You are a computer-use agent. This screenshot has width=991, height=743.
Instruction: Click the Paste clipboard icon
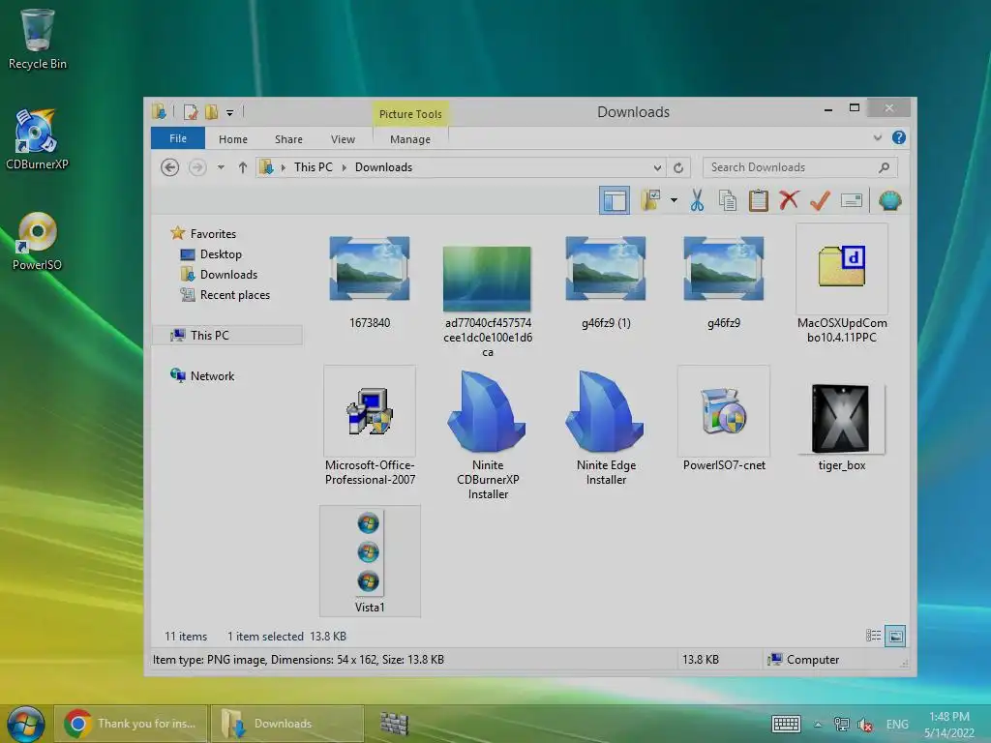pyautogui.click(x=759, y=200)
